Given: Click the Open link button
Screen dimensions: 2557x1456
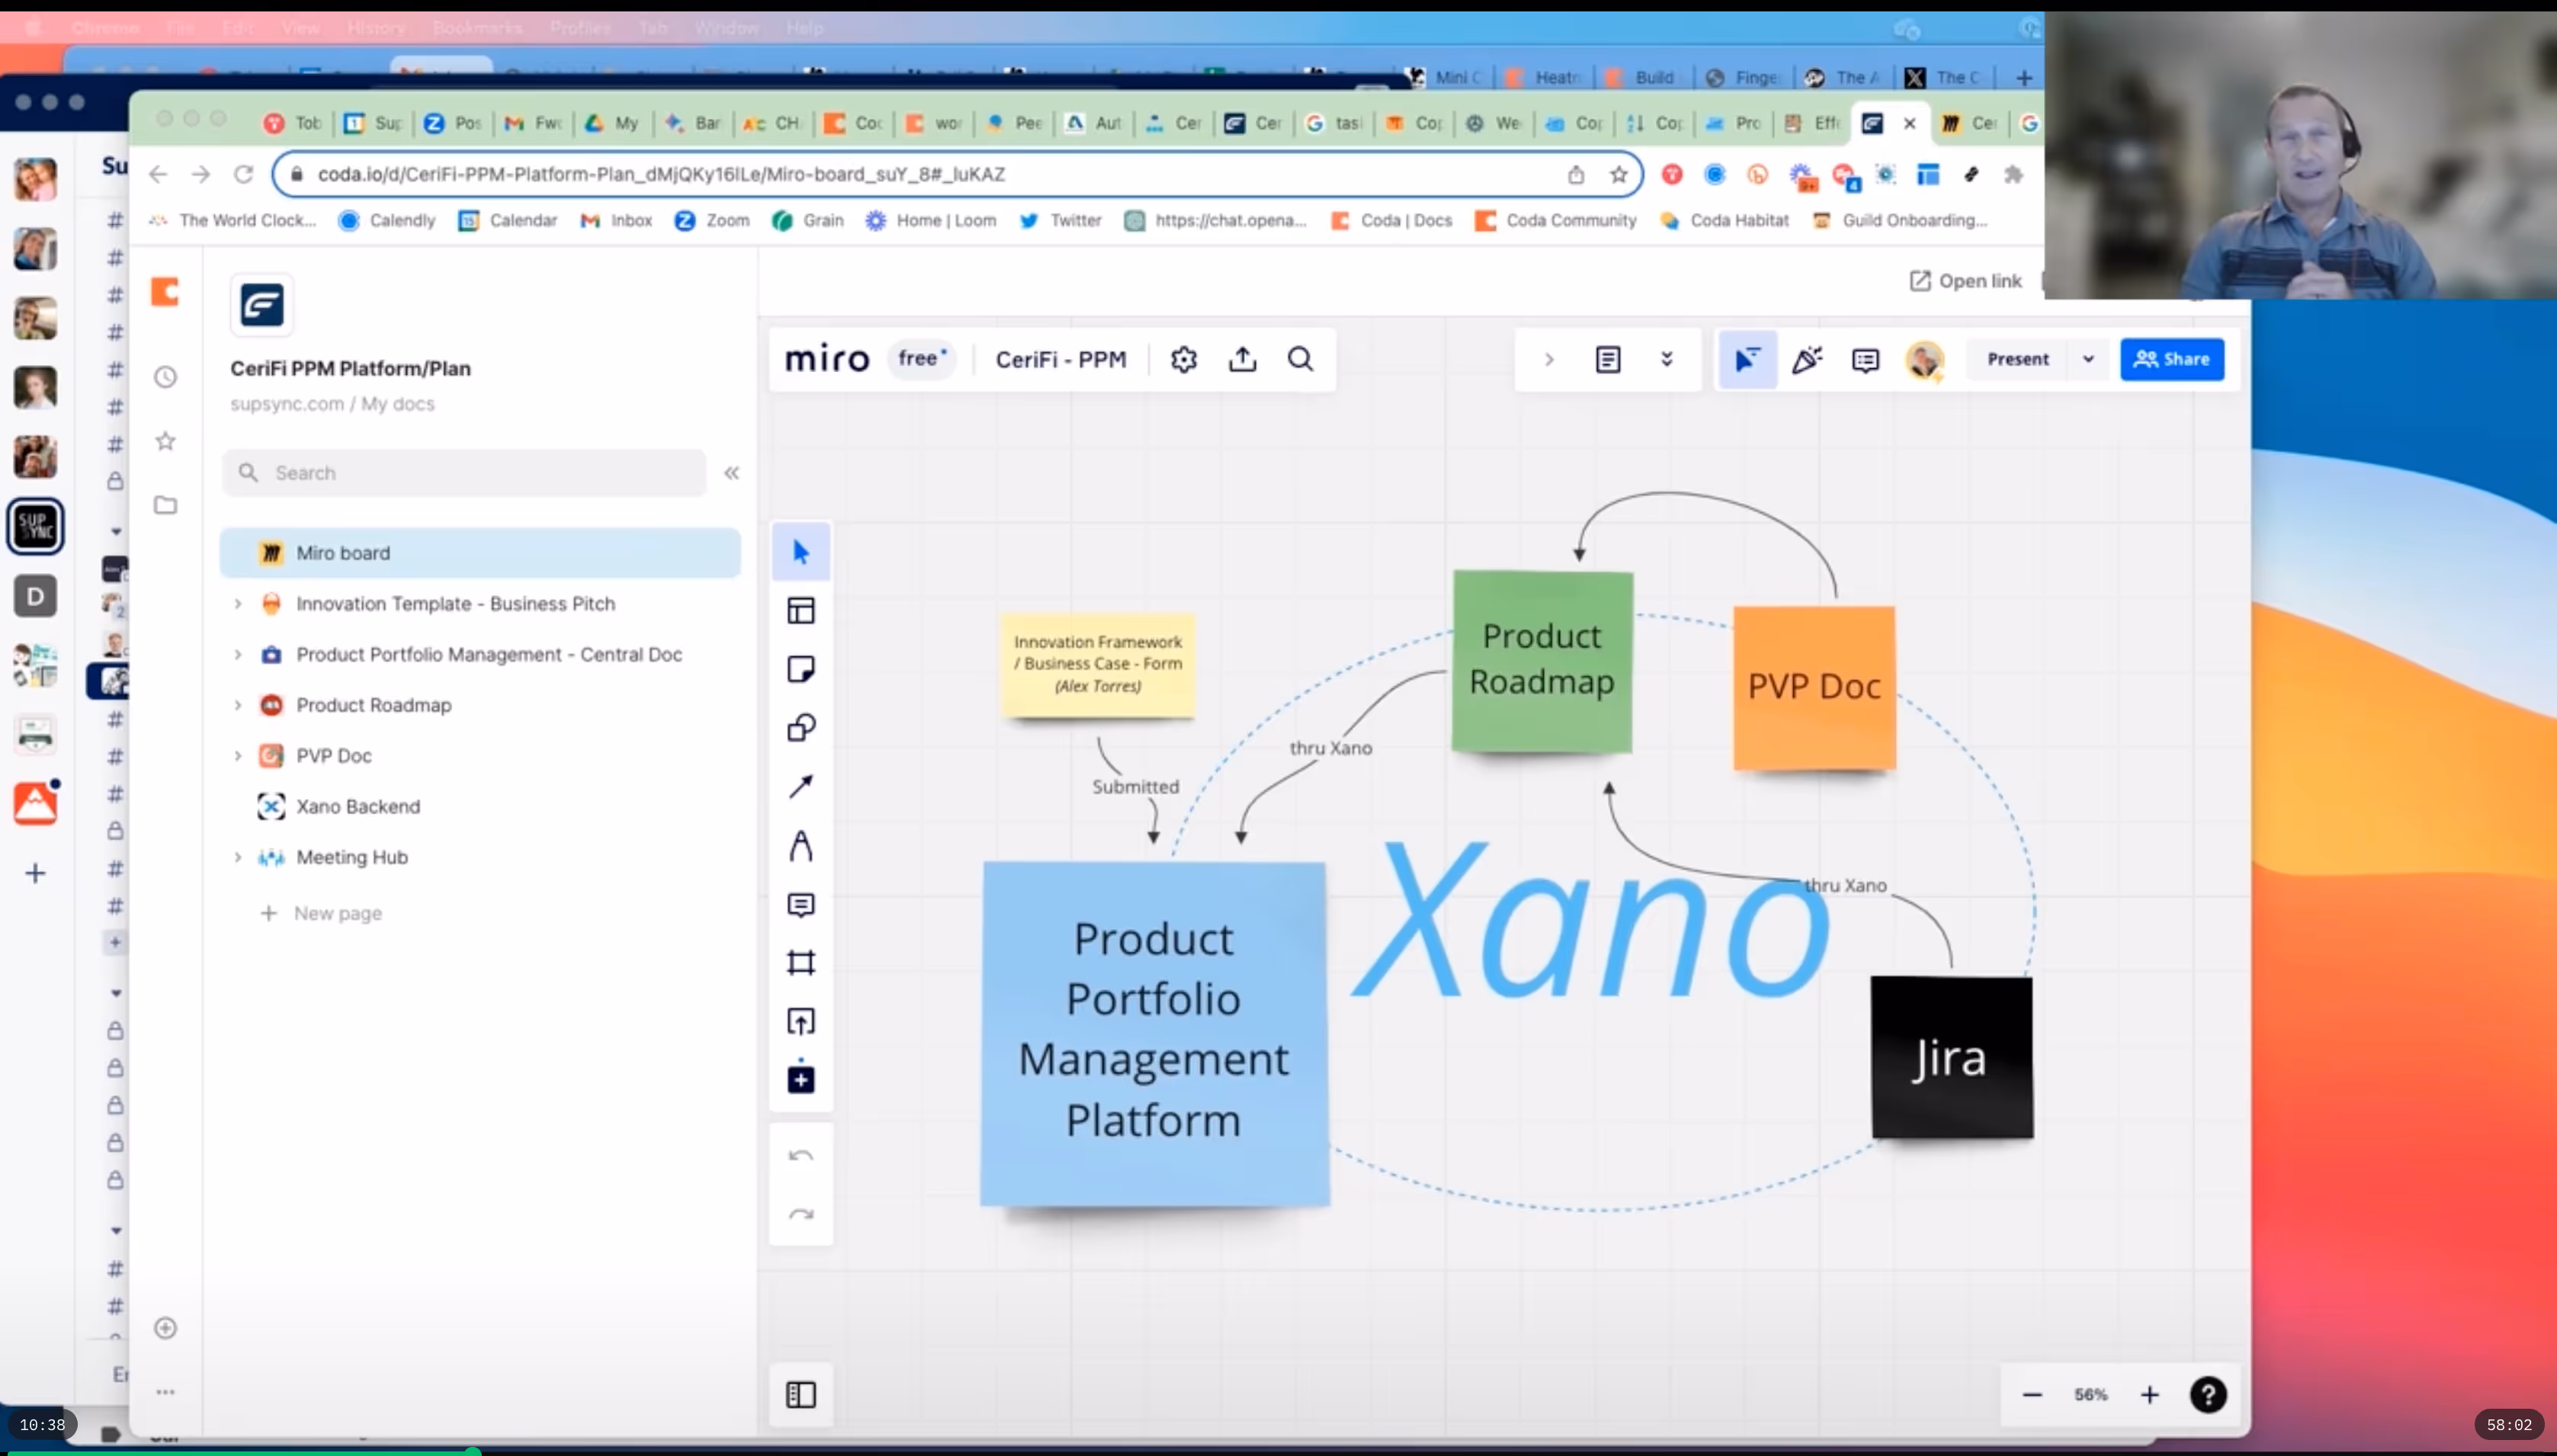Looking at the screenshot, I should (x=1966, y=281).
